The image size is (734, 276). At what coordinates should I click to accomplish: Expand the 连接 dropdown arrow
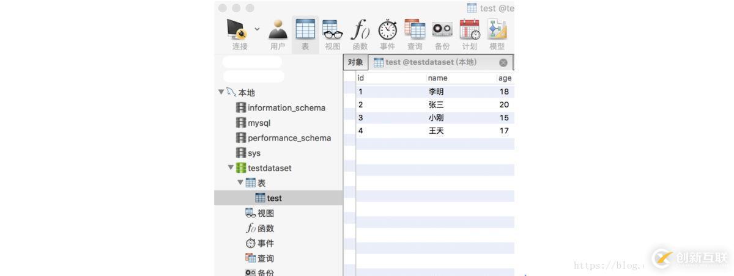coord(257,29)
